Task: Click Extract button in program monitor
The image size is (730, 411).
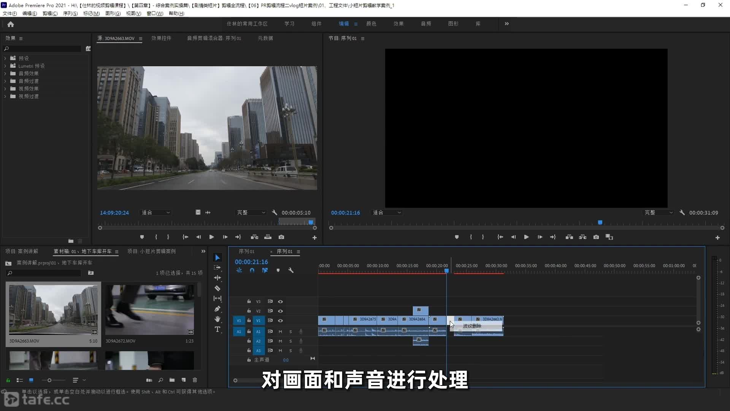Action: 582,237
